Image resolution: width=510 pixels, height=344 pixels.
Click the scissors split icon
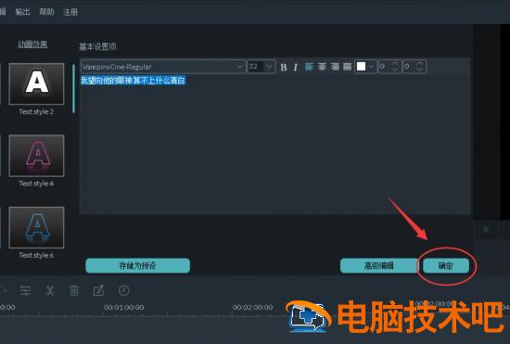[49, 290]
